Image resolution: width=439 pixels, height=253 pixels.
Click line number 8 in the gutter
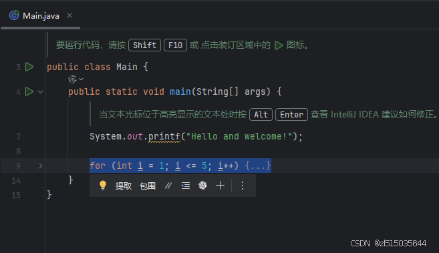coord(19,152)
